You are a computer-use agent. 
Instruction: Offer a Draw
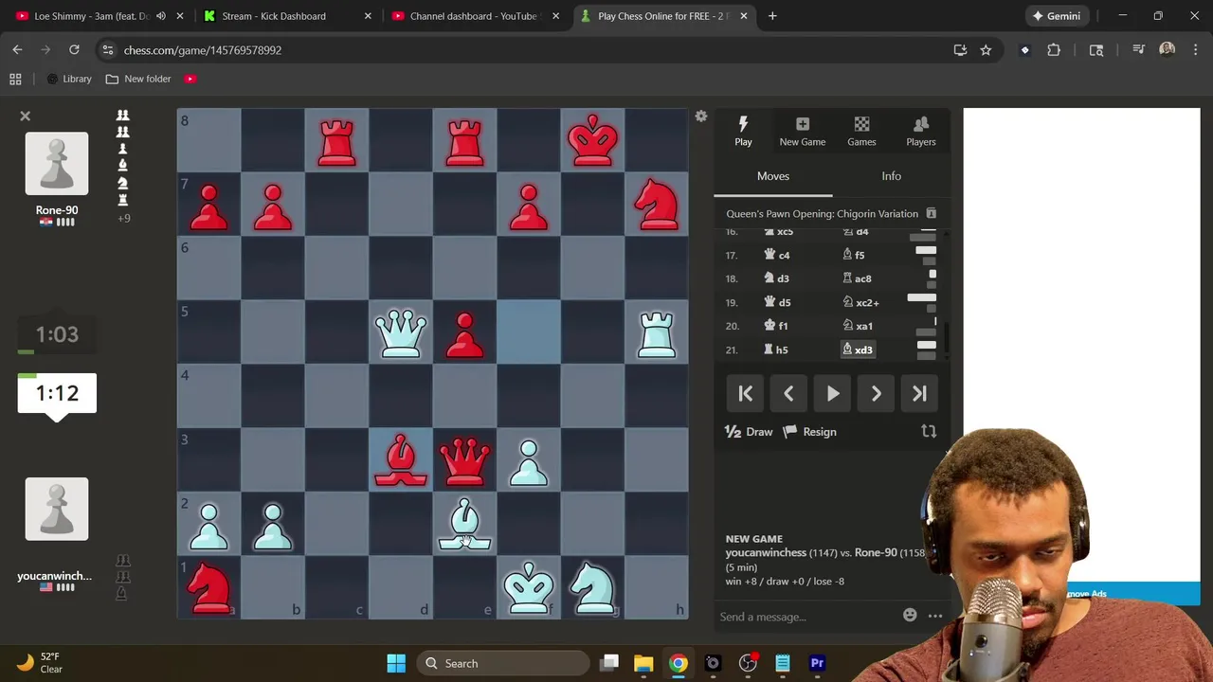749,432
